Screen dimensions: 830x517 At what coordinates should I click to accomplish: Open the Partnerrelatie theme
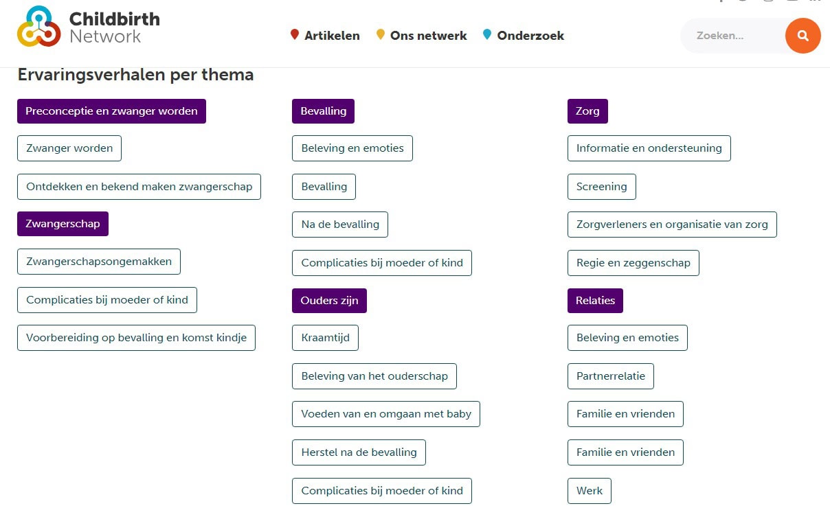tap(611, 376)
